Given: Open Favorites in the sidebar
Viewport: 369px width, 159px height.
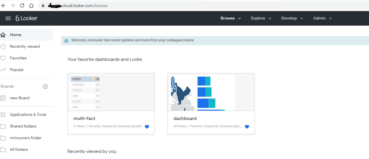Looking at the screenshot, I should tap(18, 58).
